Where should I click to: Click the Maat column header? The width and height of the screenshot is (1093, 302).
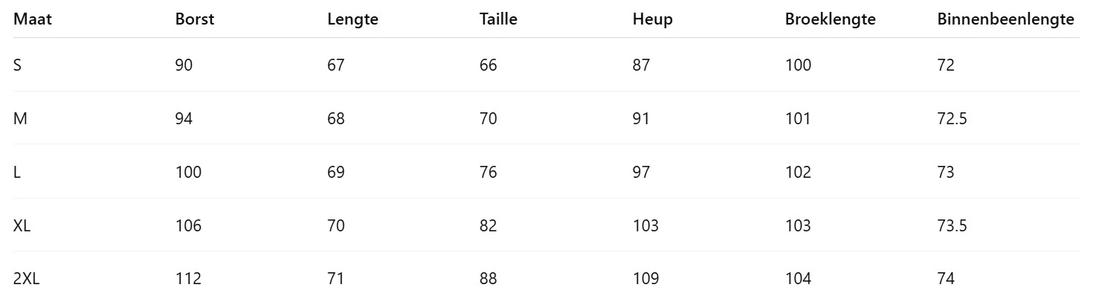click(x=32, y=20)
